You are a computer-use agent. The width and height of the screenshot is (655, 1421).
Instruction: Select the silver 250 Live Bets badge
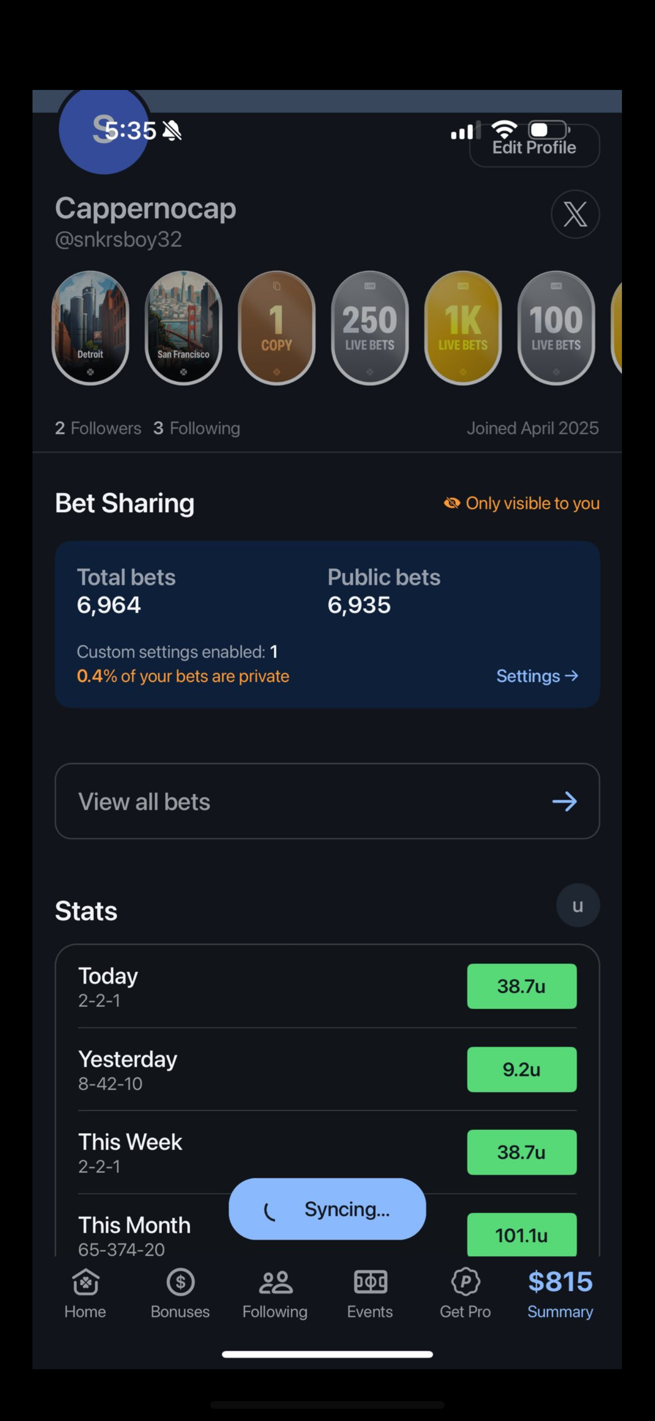pyautogui.click(x=370, y=328)
